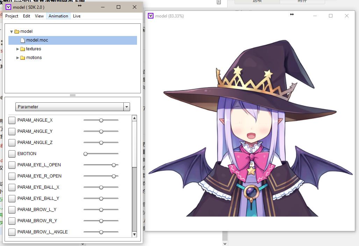Screen dimensions: 359x246
Task: Check the PARAM_ANGLE_Z checkbox
Action: [12, 143]
